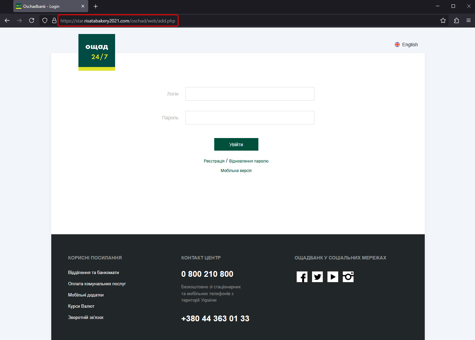Open the browser hamburger menu

point(469,21)
